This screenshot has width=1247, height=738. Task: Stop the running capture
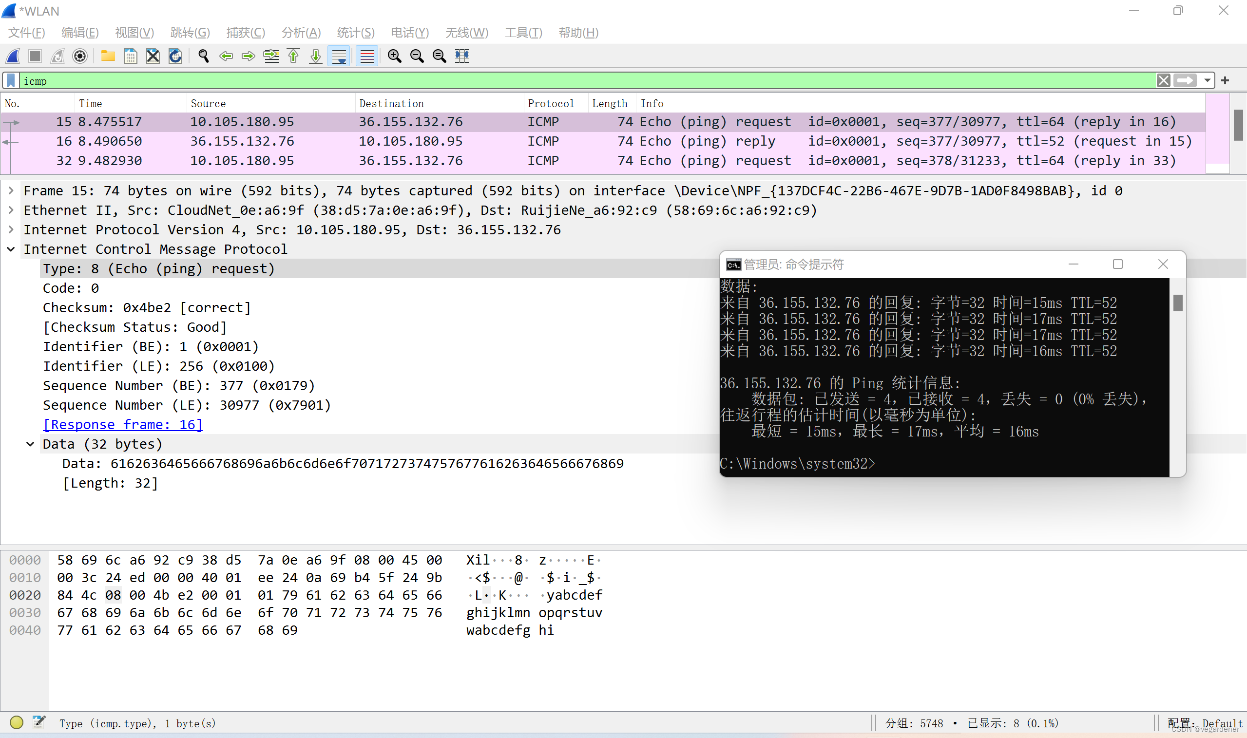[35, 56]
